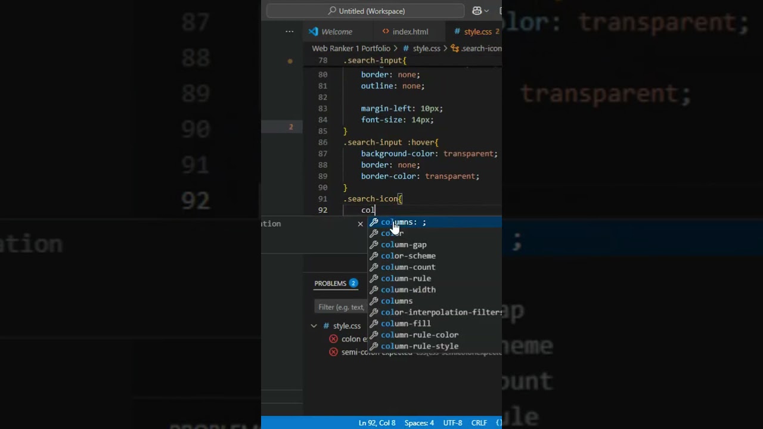The image size is (763, 429).
Task: Click the error icon beside semi-colon problem
Action: pos(334,352)
